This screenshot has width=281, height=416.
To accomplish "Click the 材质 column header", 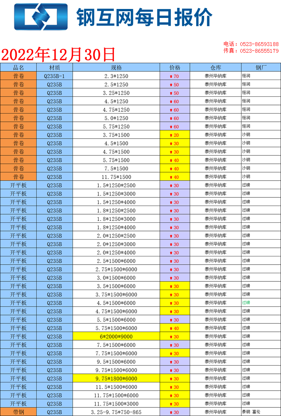I will coord(54,67).
